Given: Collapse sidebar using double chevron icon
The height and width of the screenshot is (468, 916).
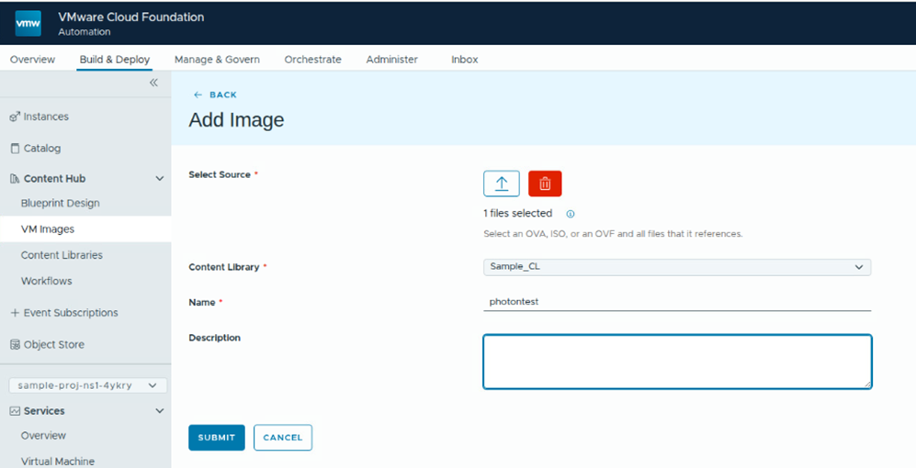Looking at the screenshot, I should click(x=153, y=83).
